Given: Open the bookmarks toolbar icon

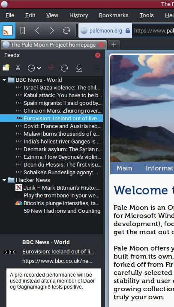Looking at the screenshot, I should coord(23,30).
